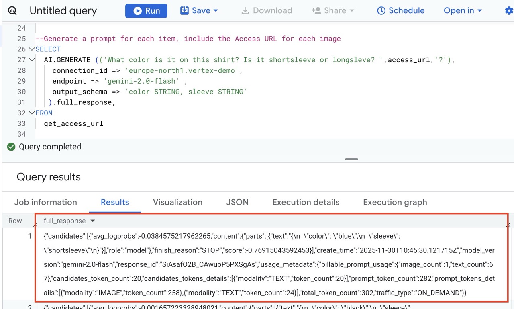Open the Execution graph tab
Image resolution: width=514 pixels, height=309 pixels.
pyautogui.click(x=395, y=202)
